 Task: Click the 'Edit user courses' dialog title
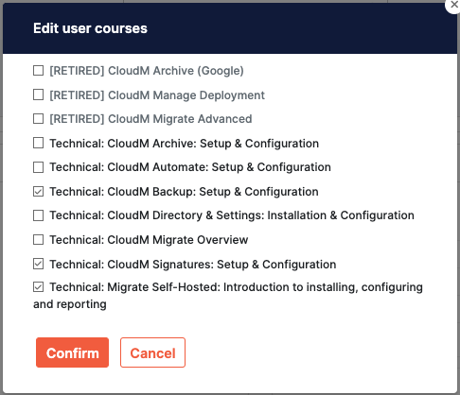click(90, 28)
